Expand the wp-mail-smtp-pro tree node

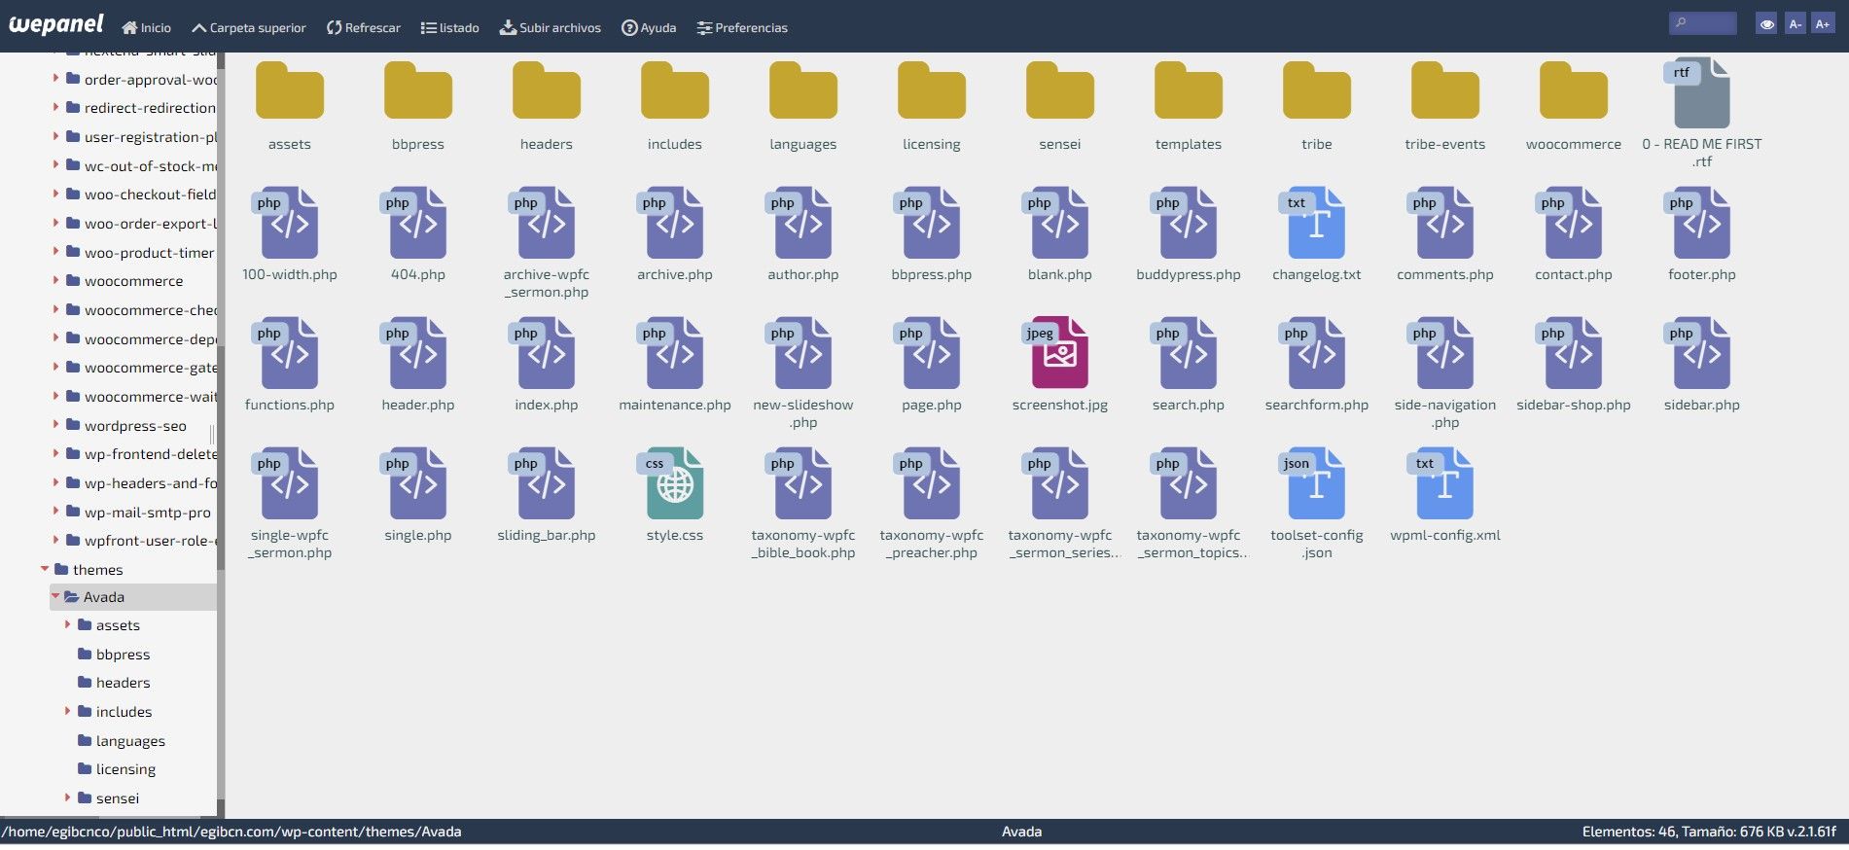pyautogui.click(x=55, y=512)
